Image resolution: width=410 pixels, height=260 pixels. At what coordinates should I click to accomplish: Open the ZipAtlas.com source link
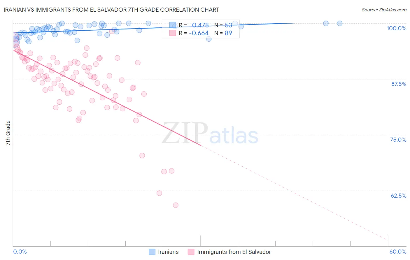(x=384, y=10)
